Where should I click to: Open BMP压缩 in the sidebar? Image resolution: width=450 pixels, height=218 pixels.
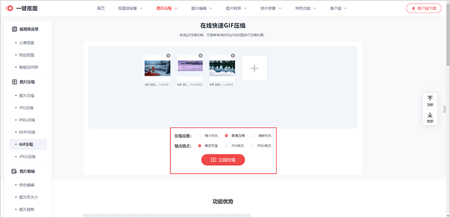tap(26, 132)
